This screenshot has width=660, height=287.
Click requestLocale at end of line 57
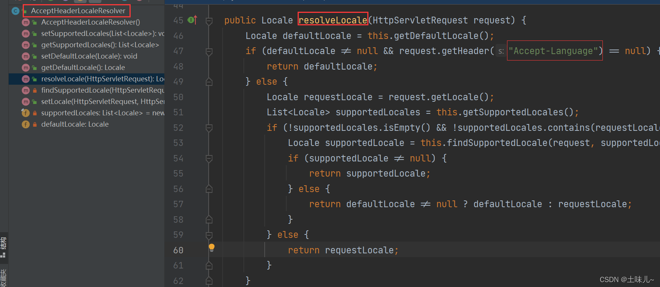point(593,204)
